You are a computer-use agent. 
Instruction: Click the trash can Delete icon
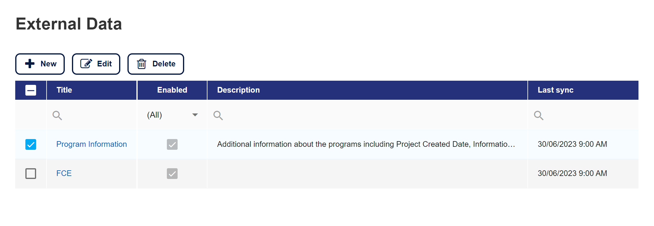point(141,64)
